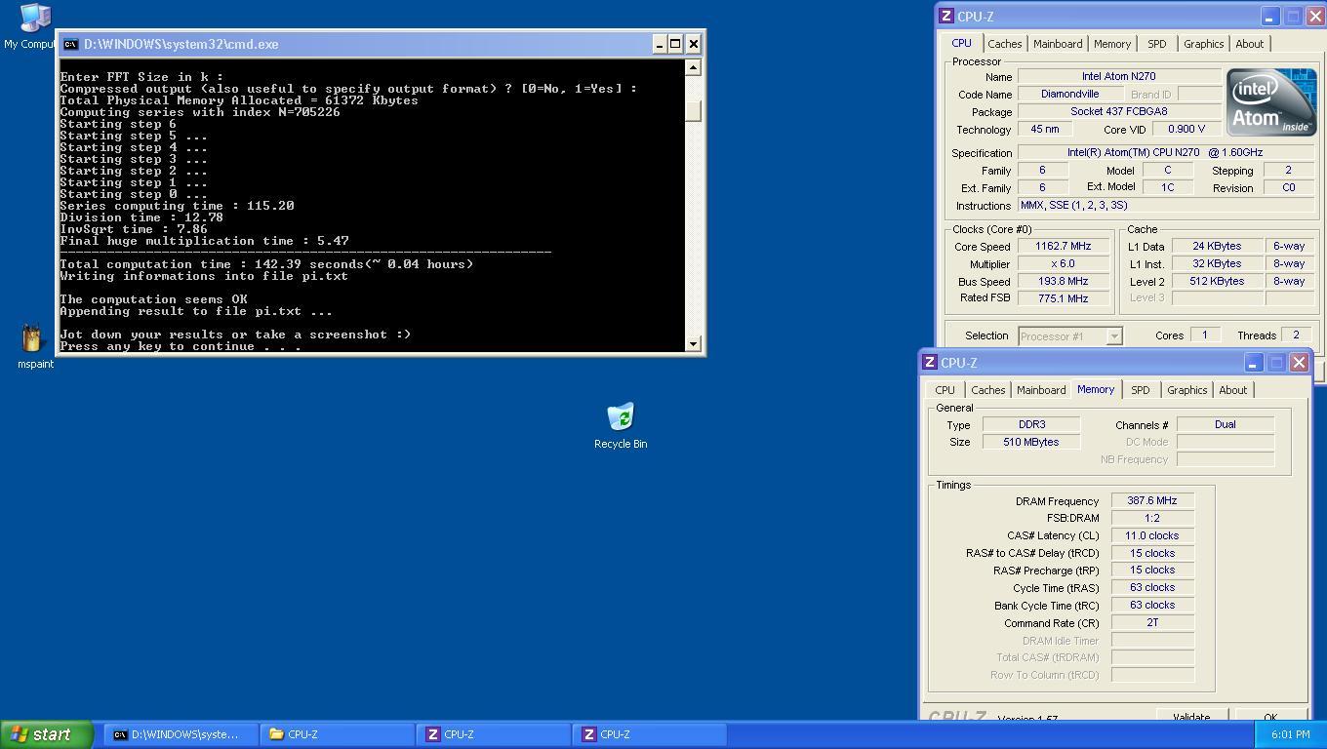This screenshot has height=749, width=1327.
Task: Open the SPD tab in upper CPU-Z window
Action: coord(1156,44)
